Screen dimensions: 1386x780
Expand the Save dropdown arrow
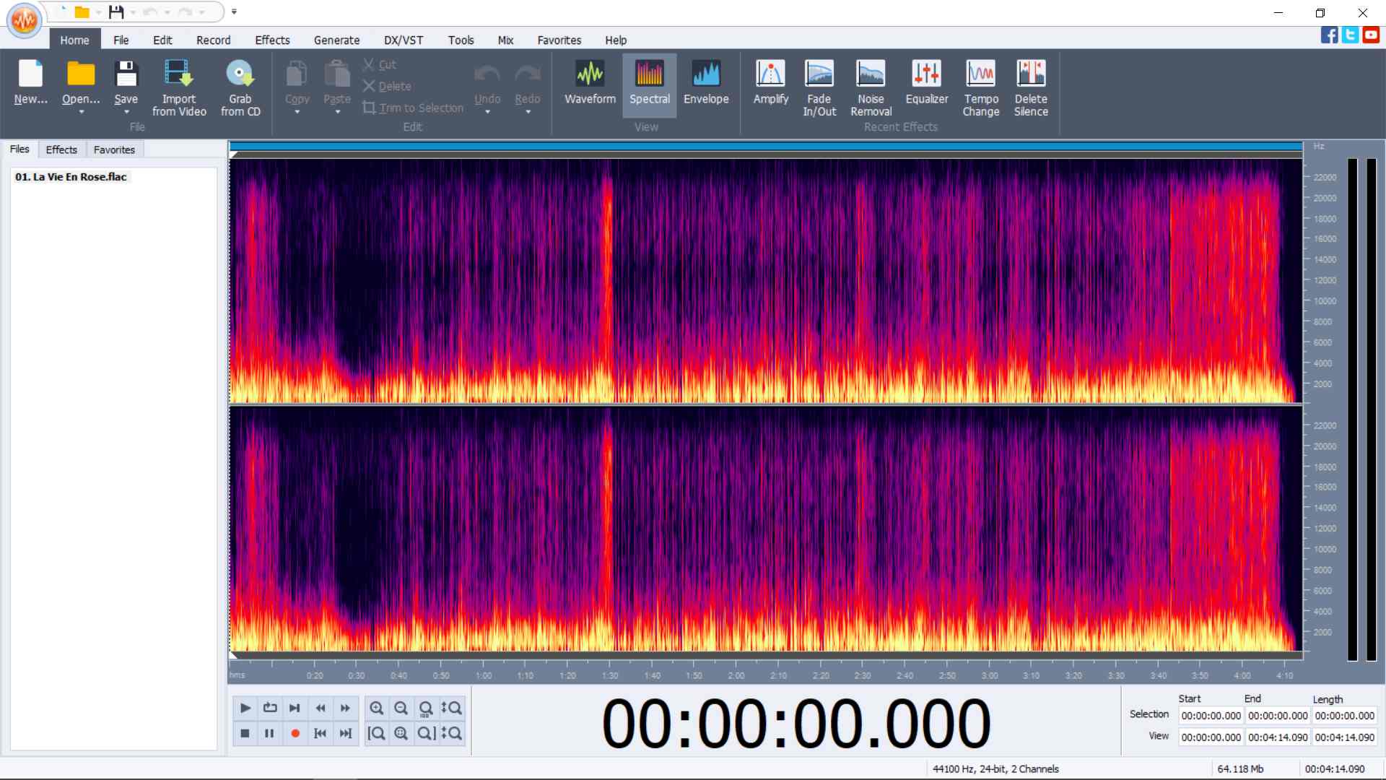[x=126, y=112]
